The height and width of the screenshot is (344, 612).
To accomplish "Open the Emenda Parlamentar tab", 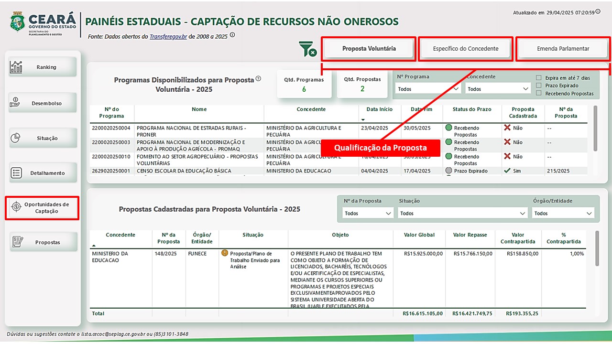I will pyautogui.click(x=563, y=49).
